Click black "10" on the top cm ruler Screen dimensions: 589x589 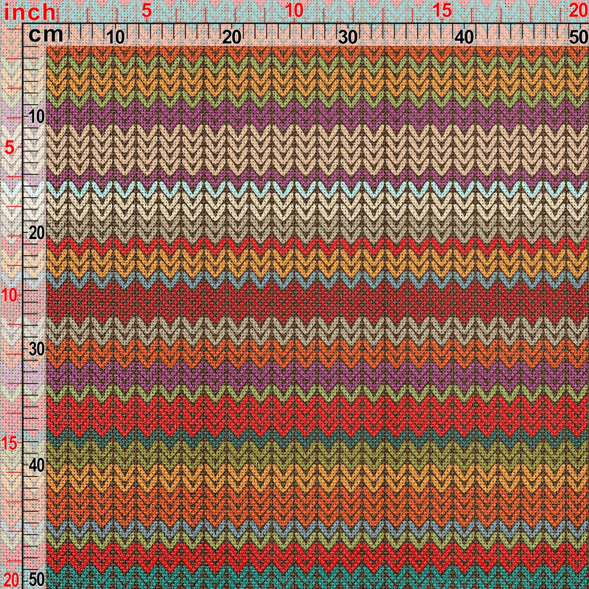click(115, 37)
